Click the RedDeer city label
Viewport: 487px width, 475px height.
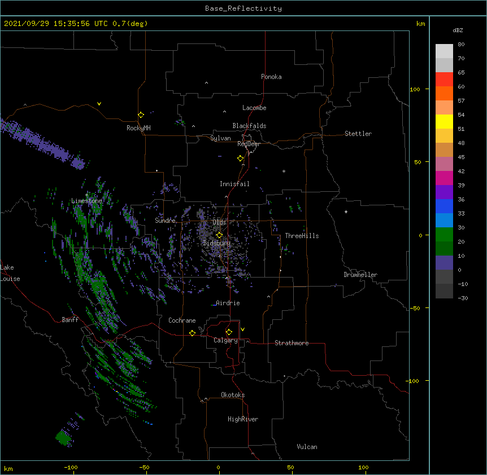click(249, 144)
